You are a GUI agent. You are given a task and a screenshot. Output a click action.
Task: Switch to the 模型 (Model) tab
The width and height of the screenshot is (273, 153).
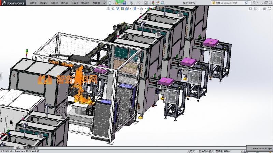coord(18,148)
